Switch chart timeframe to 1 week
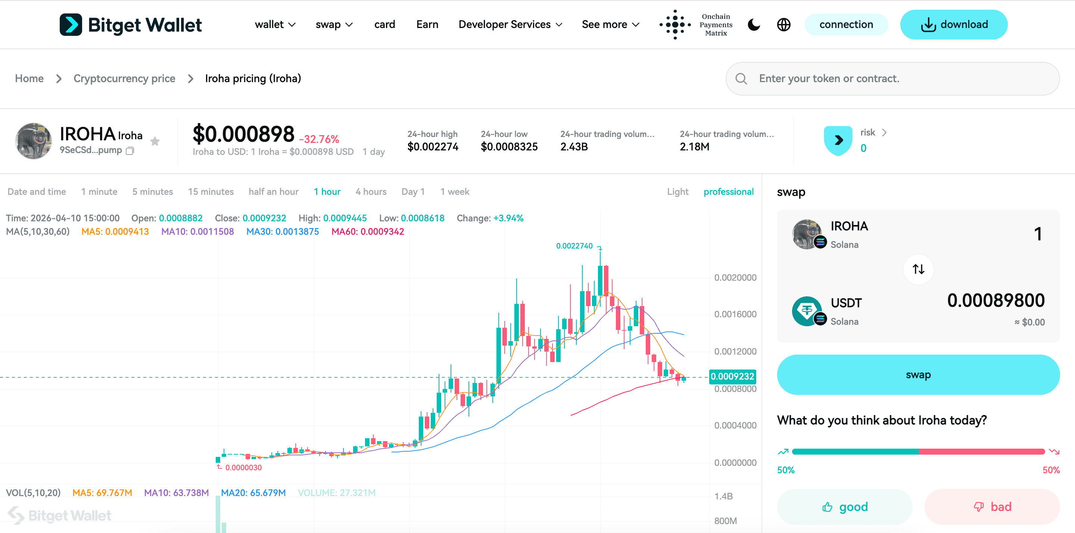The image size is (1075, 533). point(455,191)
